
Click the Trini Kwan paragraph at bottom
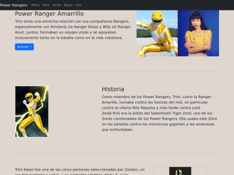click(x=80, y=171)
